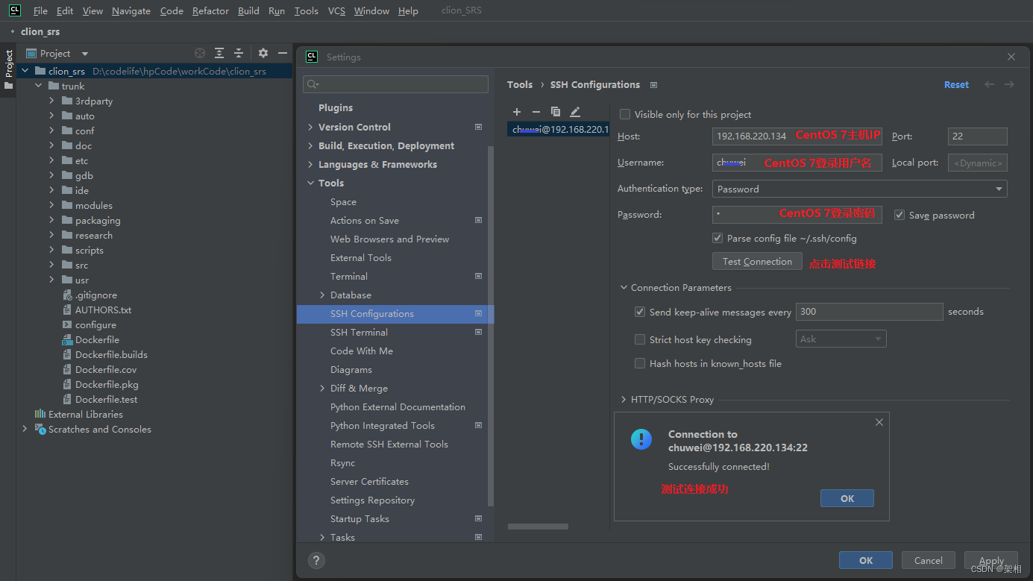Click the edit pencil icon for SSH configuration

click(x=575, y=112)
